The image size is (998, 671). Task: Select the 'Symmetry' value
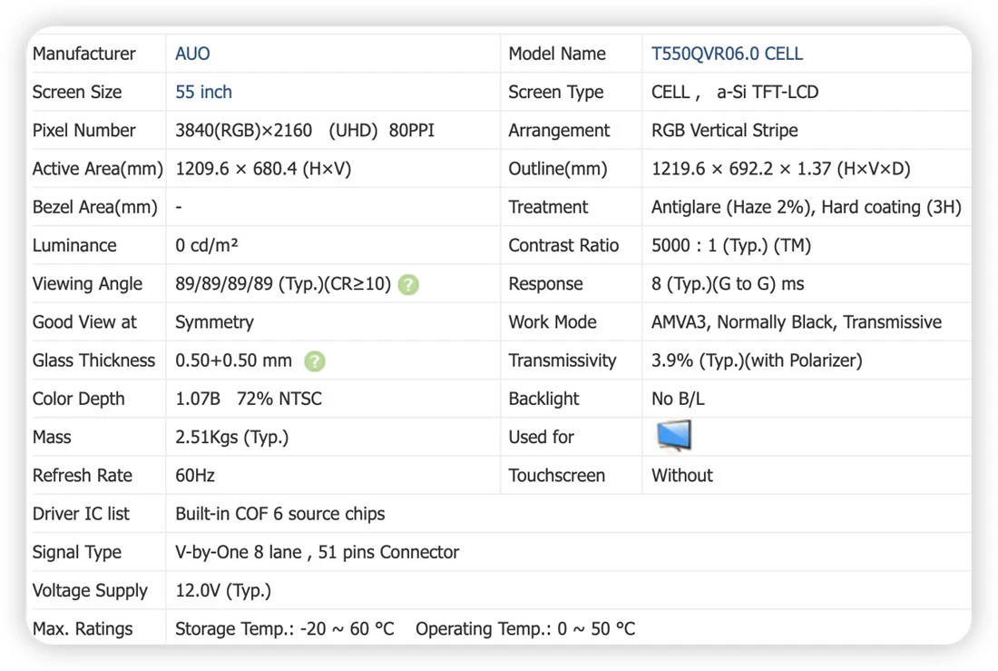[x=214, y=321]
